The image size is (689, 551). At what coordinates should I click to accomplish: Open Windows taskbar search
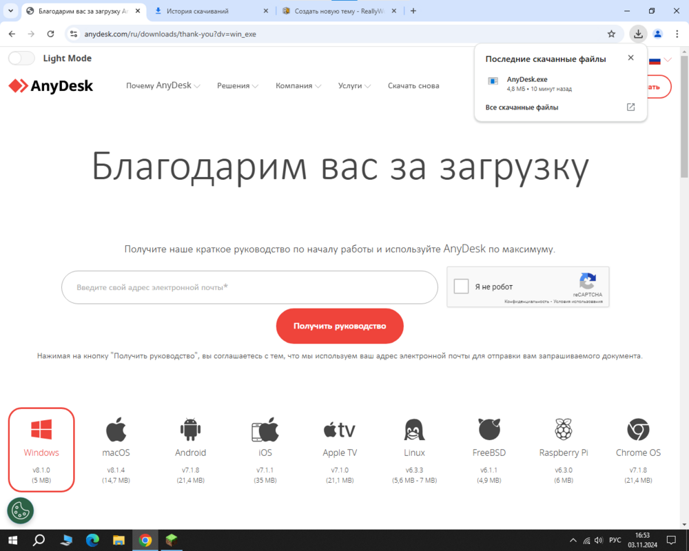click(x=39, y=540)
